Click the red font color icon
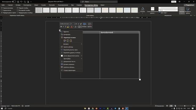 (72, 27)
